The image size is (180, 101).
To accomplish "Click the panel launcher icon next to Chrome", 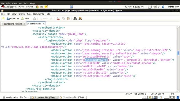I will click(42, 7).
